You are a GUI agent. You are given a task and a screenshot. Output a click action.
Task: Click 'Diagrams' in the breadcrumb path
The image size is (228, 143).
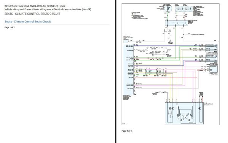click(x=46, y=10)
